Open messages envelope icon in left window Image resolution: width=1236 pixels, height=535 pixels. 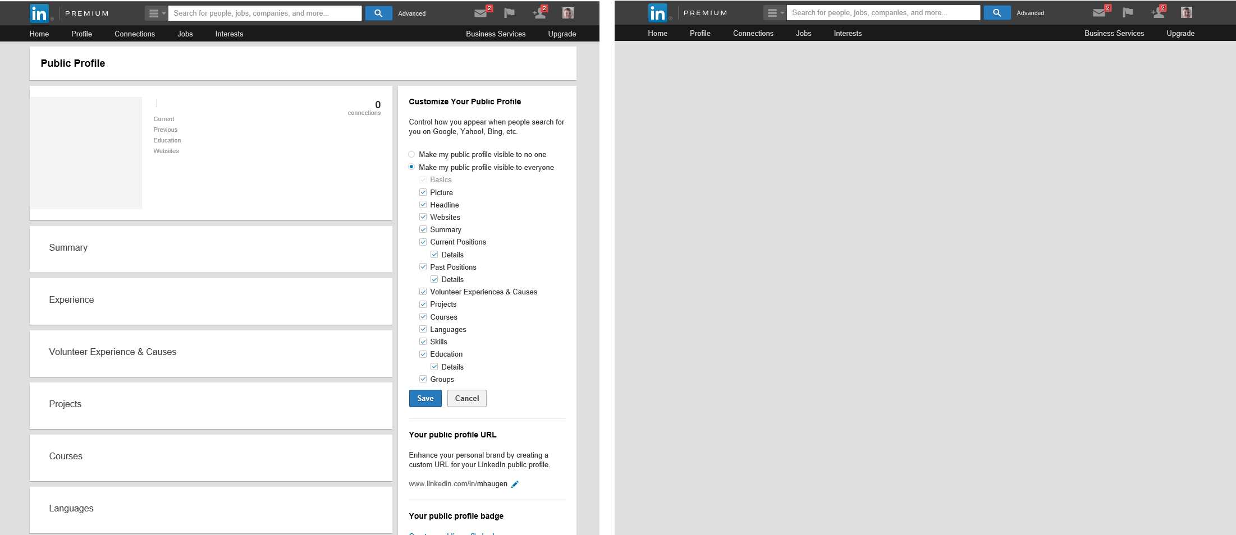point(481,13)
